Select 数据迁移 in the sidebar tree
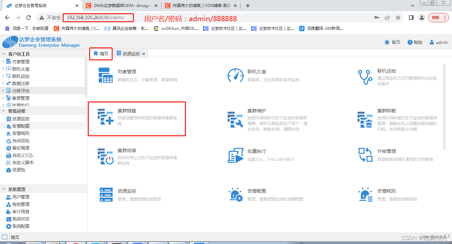The height and width of the screenshot is (244, 452). (x=21, y=84)
